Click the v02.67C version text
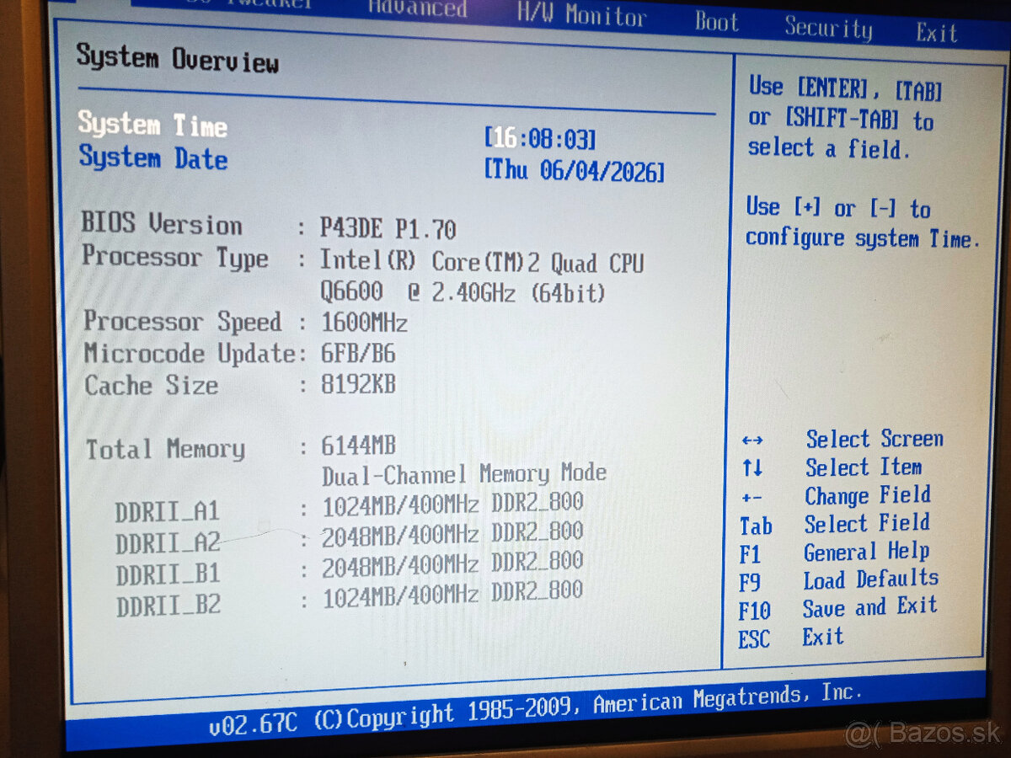The width and height of the screenshot is (1011, 758). (253, 725)
